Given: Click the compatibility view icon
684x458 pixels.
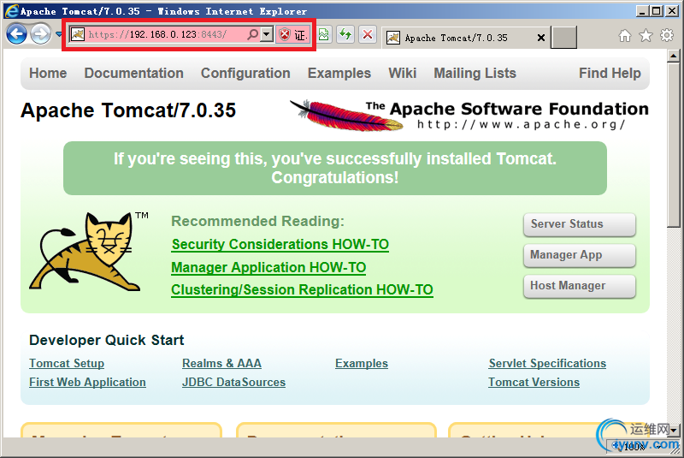Looking at the screenshot, I should click(324, 34).
